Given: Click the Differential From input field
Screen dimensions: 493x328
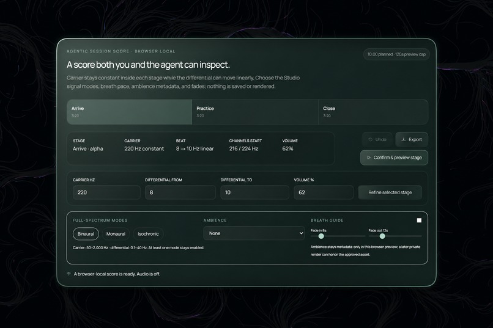Looking at the screenshot, I should tap(180, 192).
